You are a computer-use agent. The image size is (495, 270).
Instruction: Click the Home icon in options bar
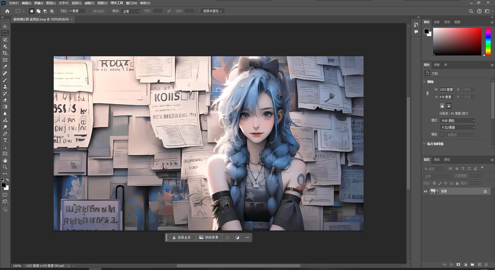click(x=7, y=11)
